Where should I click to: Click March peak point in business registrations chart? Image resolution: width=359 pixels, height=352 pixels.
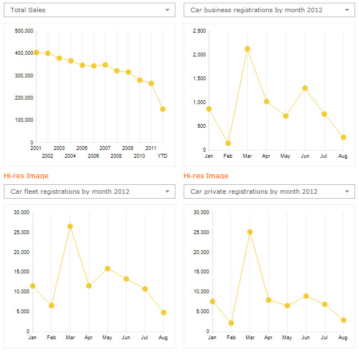point(247,49)
